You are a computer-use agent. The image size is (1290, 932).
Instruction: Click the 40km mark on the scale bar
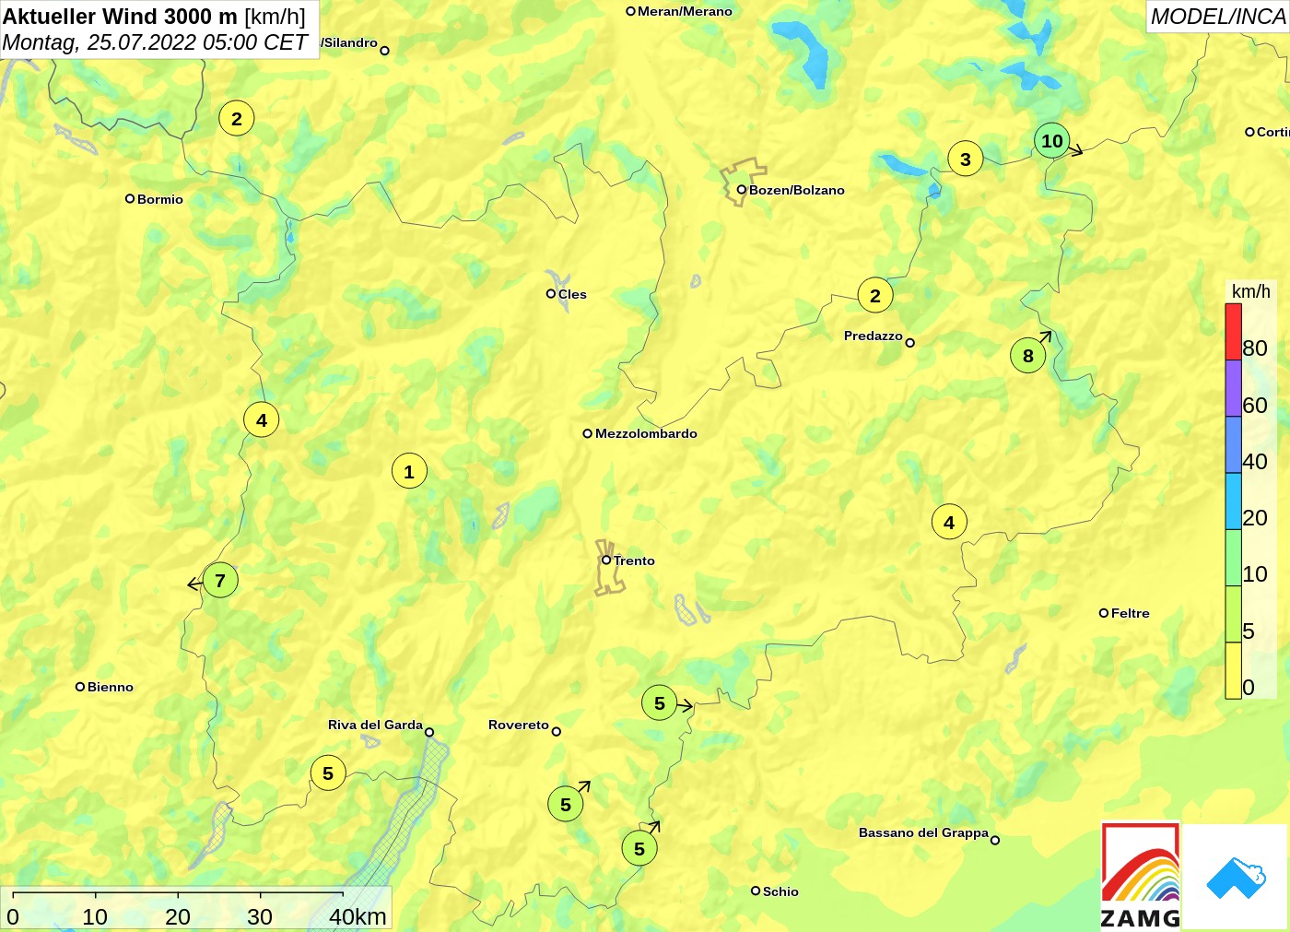(358, 916)
